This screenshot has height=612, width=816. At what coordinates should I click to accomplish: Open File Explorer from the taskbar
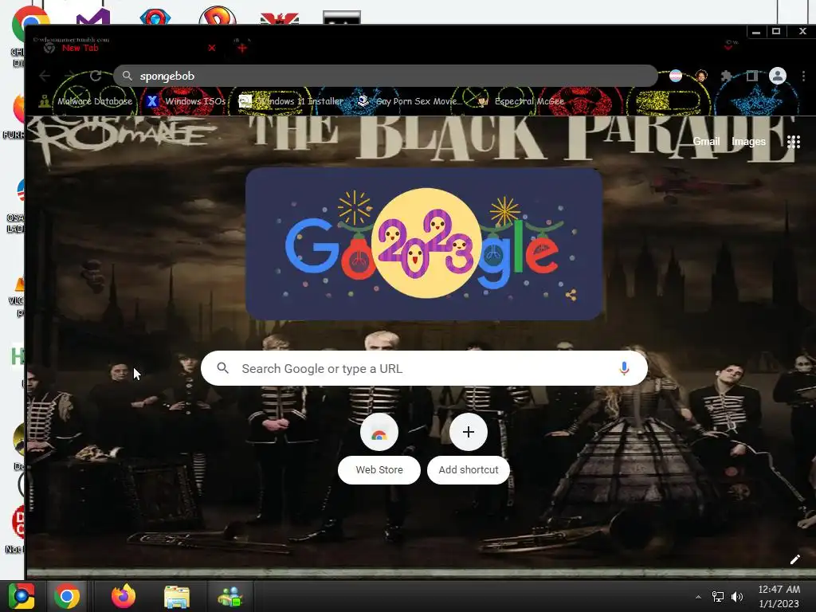(x=177, y=597)
